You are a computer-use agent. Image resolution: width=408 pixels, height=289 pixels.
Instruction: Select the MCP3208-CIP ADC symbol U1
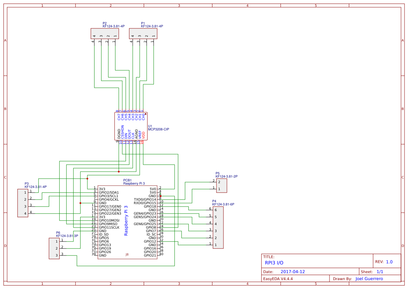tap(131, 127)
